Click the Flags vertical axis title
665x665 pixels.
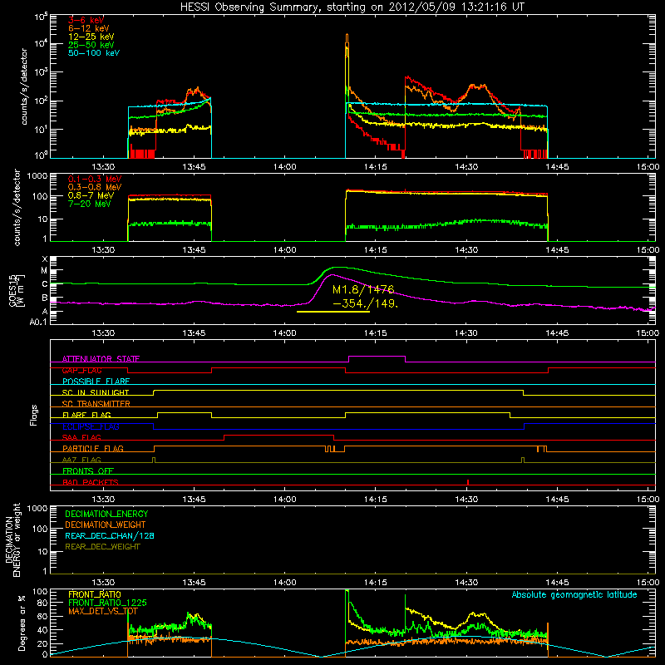tap(34, 415)
